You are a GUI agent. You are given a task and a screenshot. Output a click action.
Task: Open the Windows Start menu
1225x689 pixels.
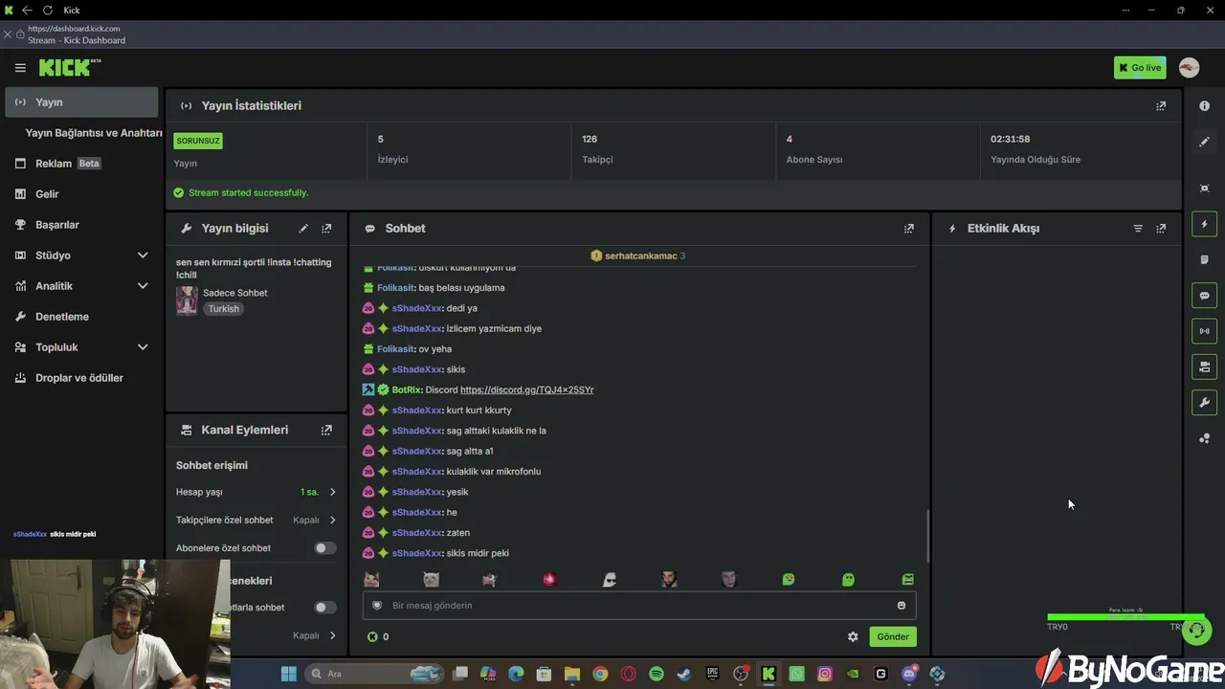point(289,674)
